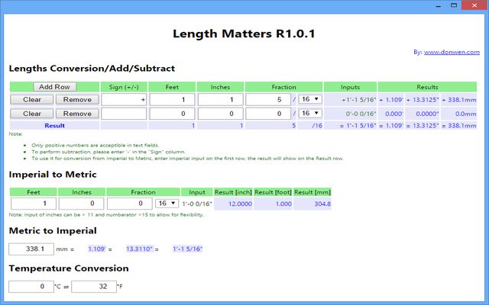
Task: Click the 12.0000 Result [inch] value
Action: 240,204
